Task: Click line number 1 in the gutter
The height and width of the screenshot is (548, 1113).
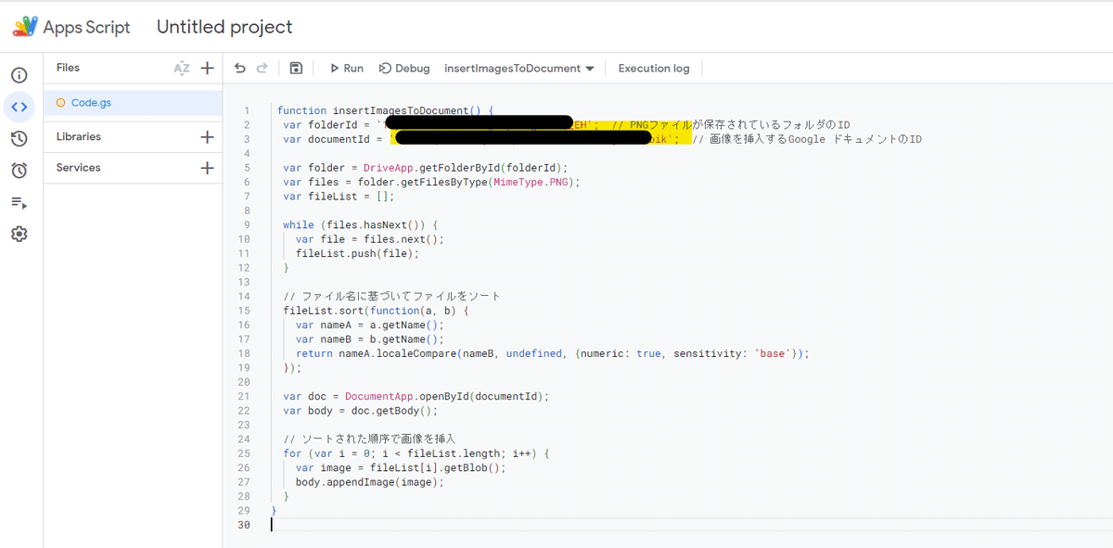Action: click(x=246, y=110)
